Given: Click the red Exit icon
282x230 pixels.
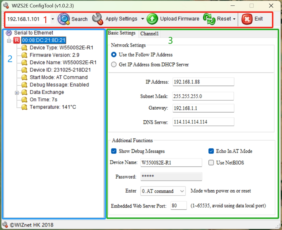Looking at the screenshot, I should click(247, 19).
